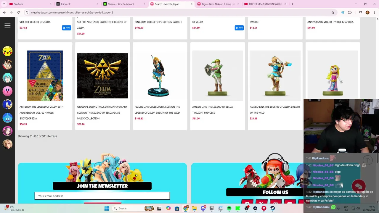This screenshot has height=213, width=379.
Task: Close the Search - Meccha Japan tab
Action: point(191,4)
